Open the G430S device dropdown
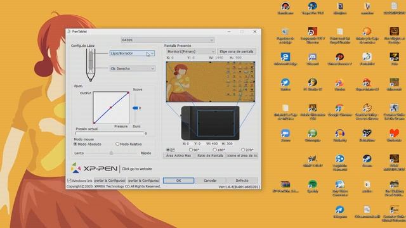 pyautogui.click(x=167, y=40)
